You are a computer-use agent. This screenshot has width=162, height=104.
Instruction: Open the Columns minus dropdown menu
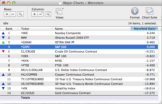(x=41, y=14)
